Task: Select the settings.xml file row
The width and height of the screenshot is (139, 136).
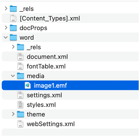Action: [70, 95]
